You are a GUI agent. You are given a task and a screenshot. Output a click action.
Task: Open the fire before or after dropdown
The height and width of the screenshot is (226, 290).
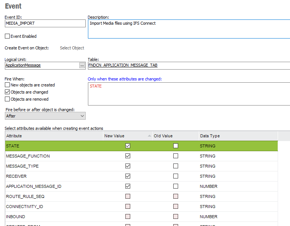45,116
